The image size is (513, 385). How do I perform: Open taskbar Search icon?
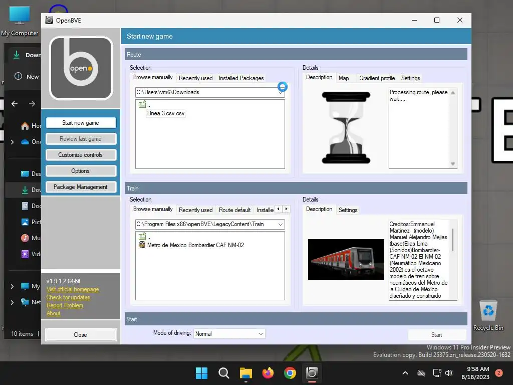point(224,373)
